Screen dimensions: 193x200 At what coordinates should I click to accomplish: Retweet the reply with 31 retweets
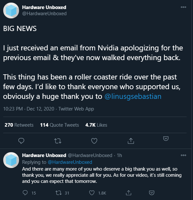[59, 193]
